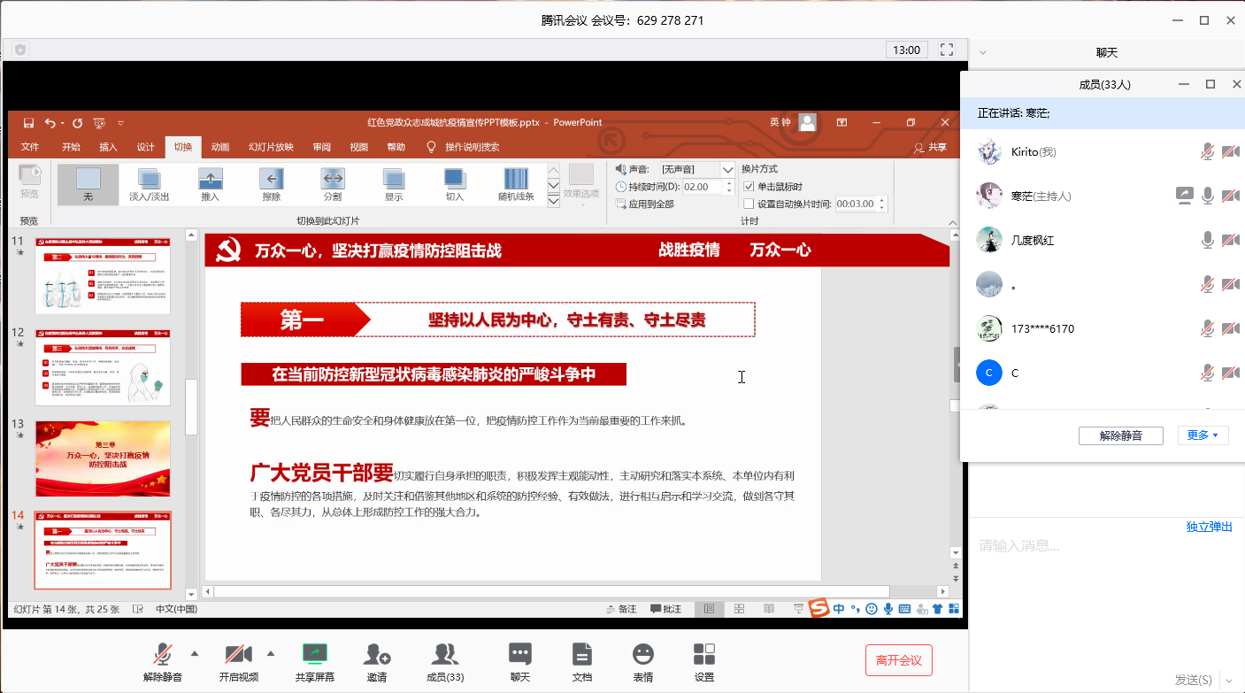Toggle microphone for member 173****6170

1207,328
